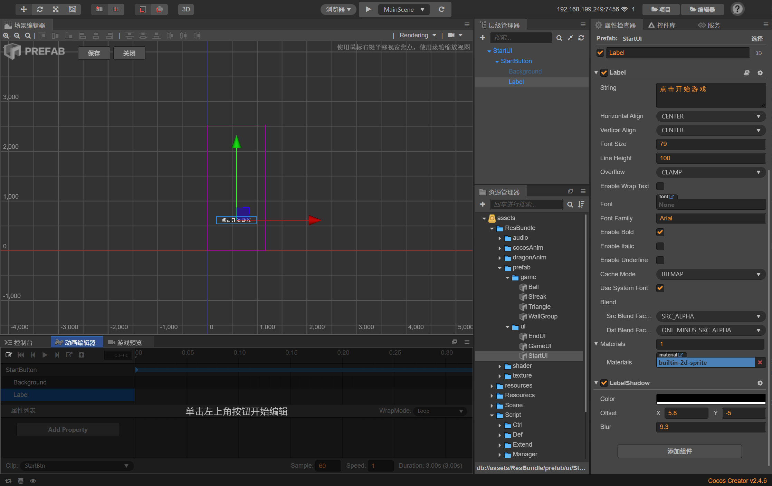Click the sort icon in the assets panel
Viewport: 772px width, 486px height.
pyautogui.click(x=581, y=204)
